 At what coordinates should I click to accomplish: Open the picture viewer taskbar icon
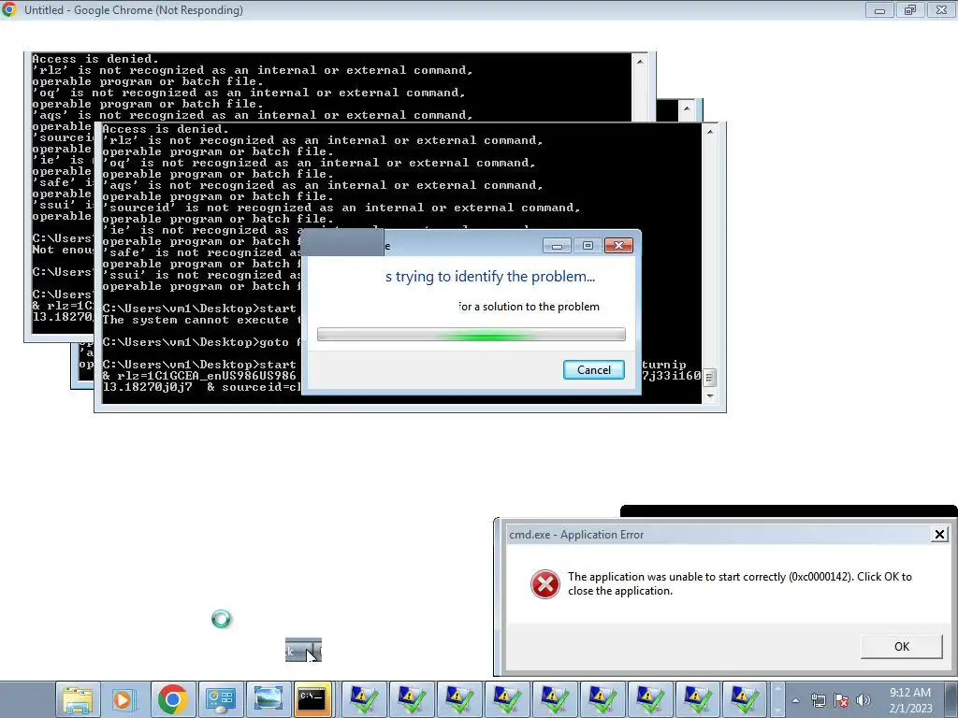268,699
